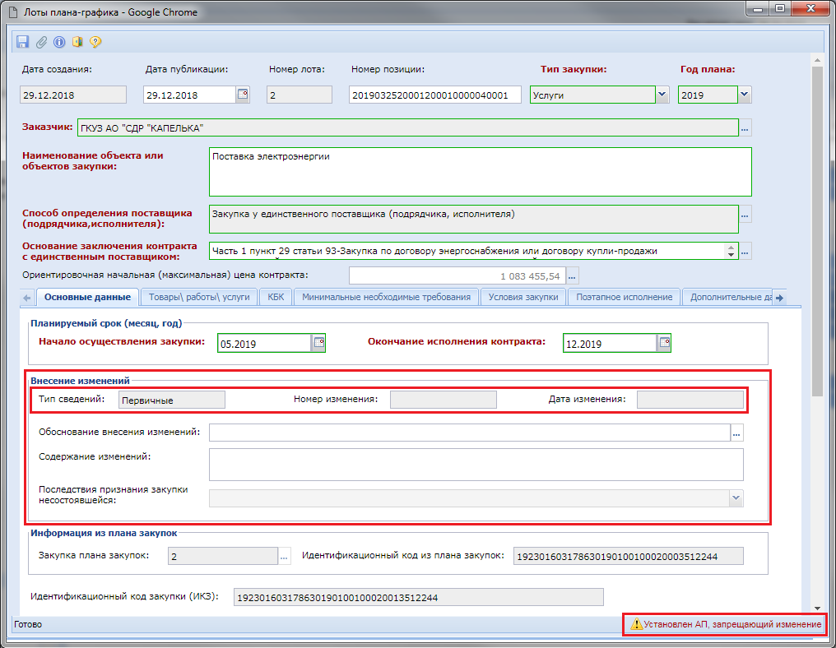Click the blue information icon
The image size is (836, 648).
59,42
